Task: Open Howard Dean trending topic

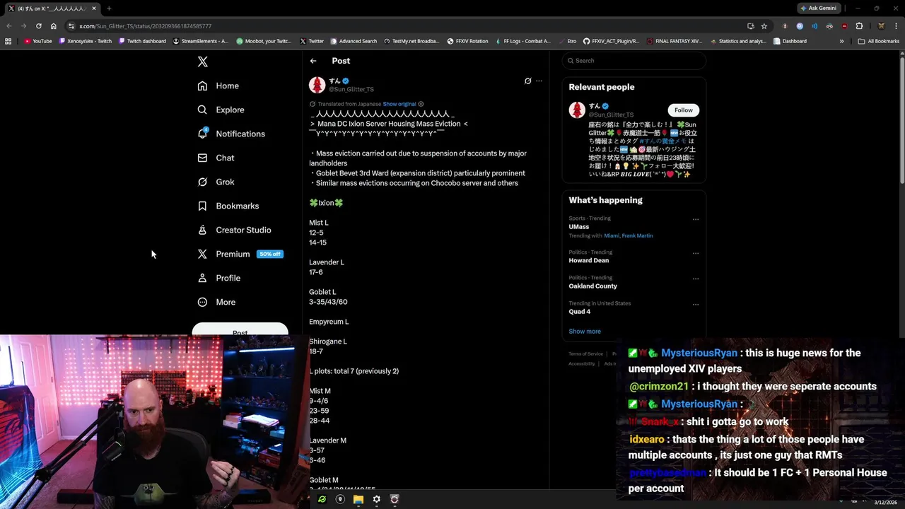Action: pos(589,261)
